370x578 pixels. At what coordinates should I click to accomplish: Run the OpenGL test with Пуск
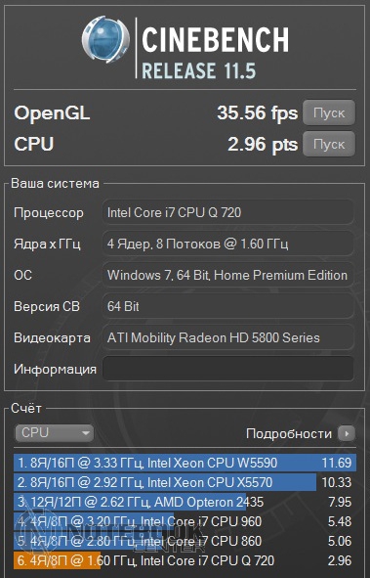pyautogui.click(x=329, y=112)
